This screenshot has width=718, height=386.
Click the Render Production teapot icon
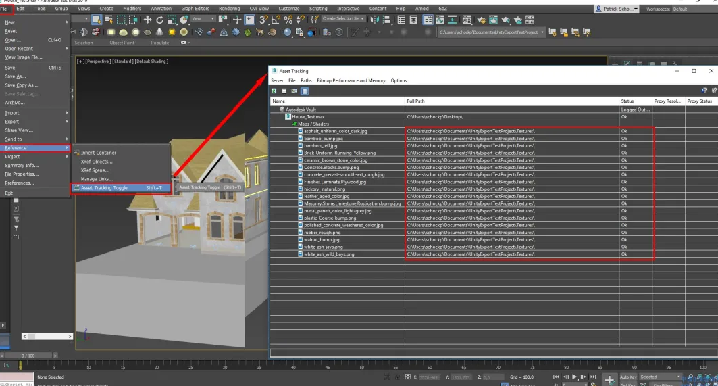coord(505,19)
